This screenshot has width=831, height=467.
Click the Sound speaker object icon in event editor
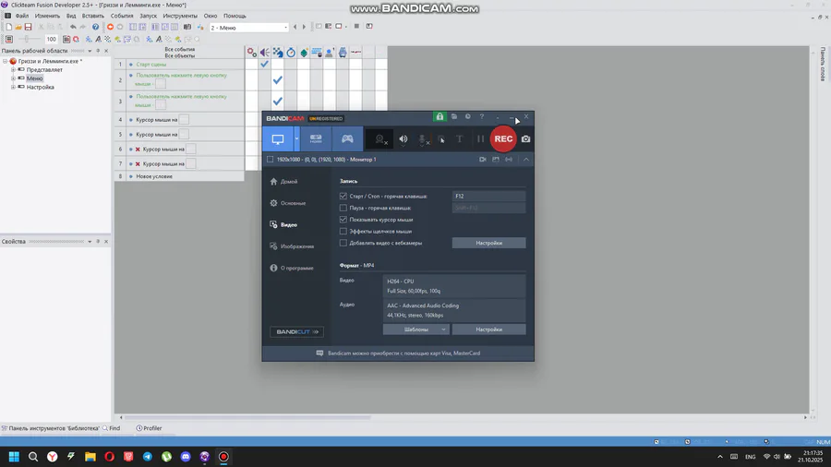click(264, 53)
